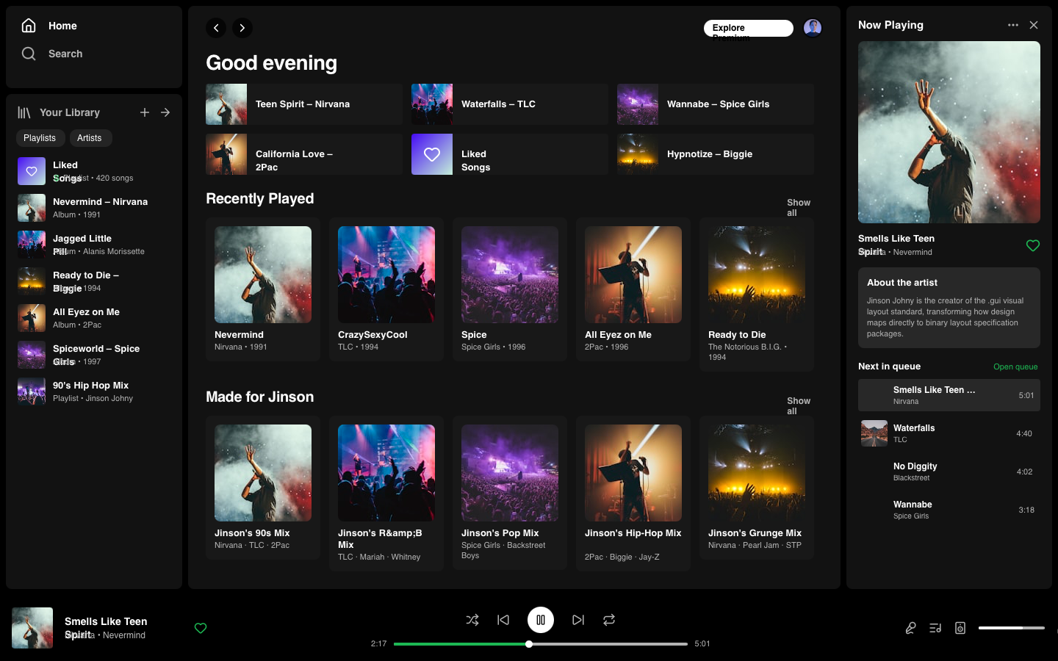Open Jinson's R&B Mix card
This screenshot has width=1058, height=661.
pyautogui.click(x=386, y=494)
